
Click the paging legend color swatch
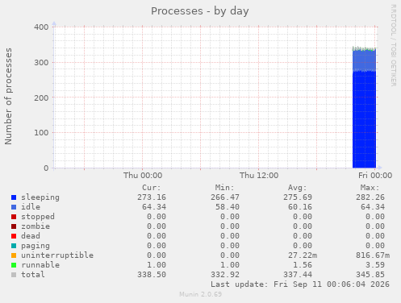click(x=14, y=246)
